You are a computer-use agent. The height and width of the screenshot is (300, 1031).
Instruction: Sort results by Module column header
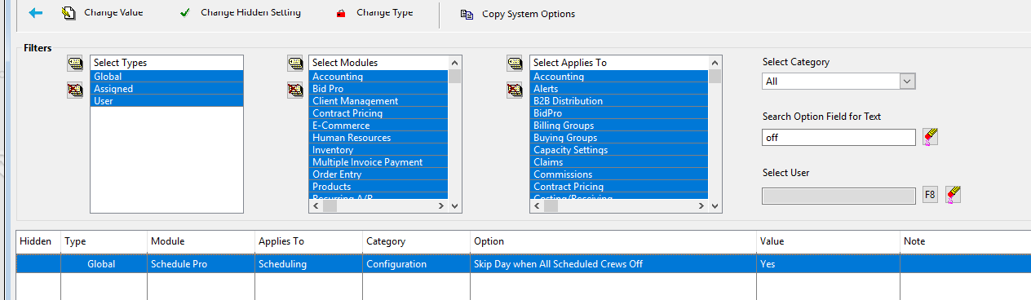tap(201, 242)
